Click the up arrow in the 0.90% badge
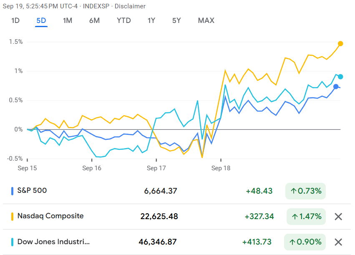 point(294,242)
